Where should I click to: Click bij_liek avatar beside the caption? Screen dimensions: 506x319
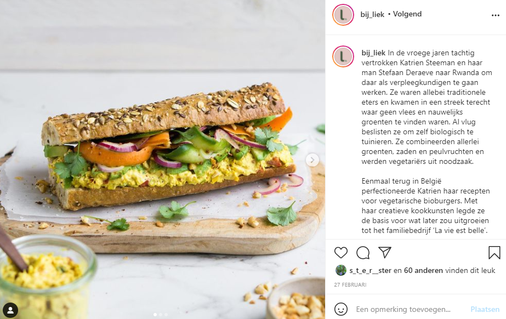coord(343,56)
